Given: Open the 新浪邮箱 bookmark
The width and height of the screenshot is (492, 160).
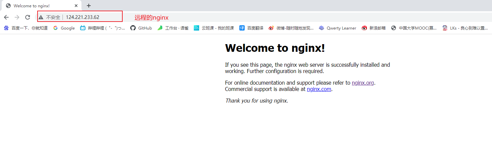Looking at the screenshot, I should (373, 28).
